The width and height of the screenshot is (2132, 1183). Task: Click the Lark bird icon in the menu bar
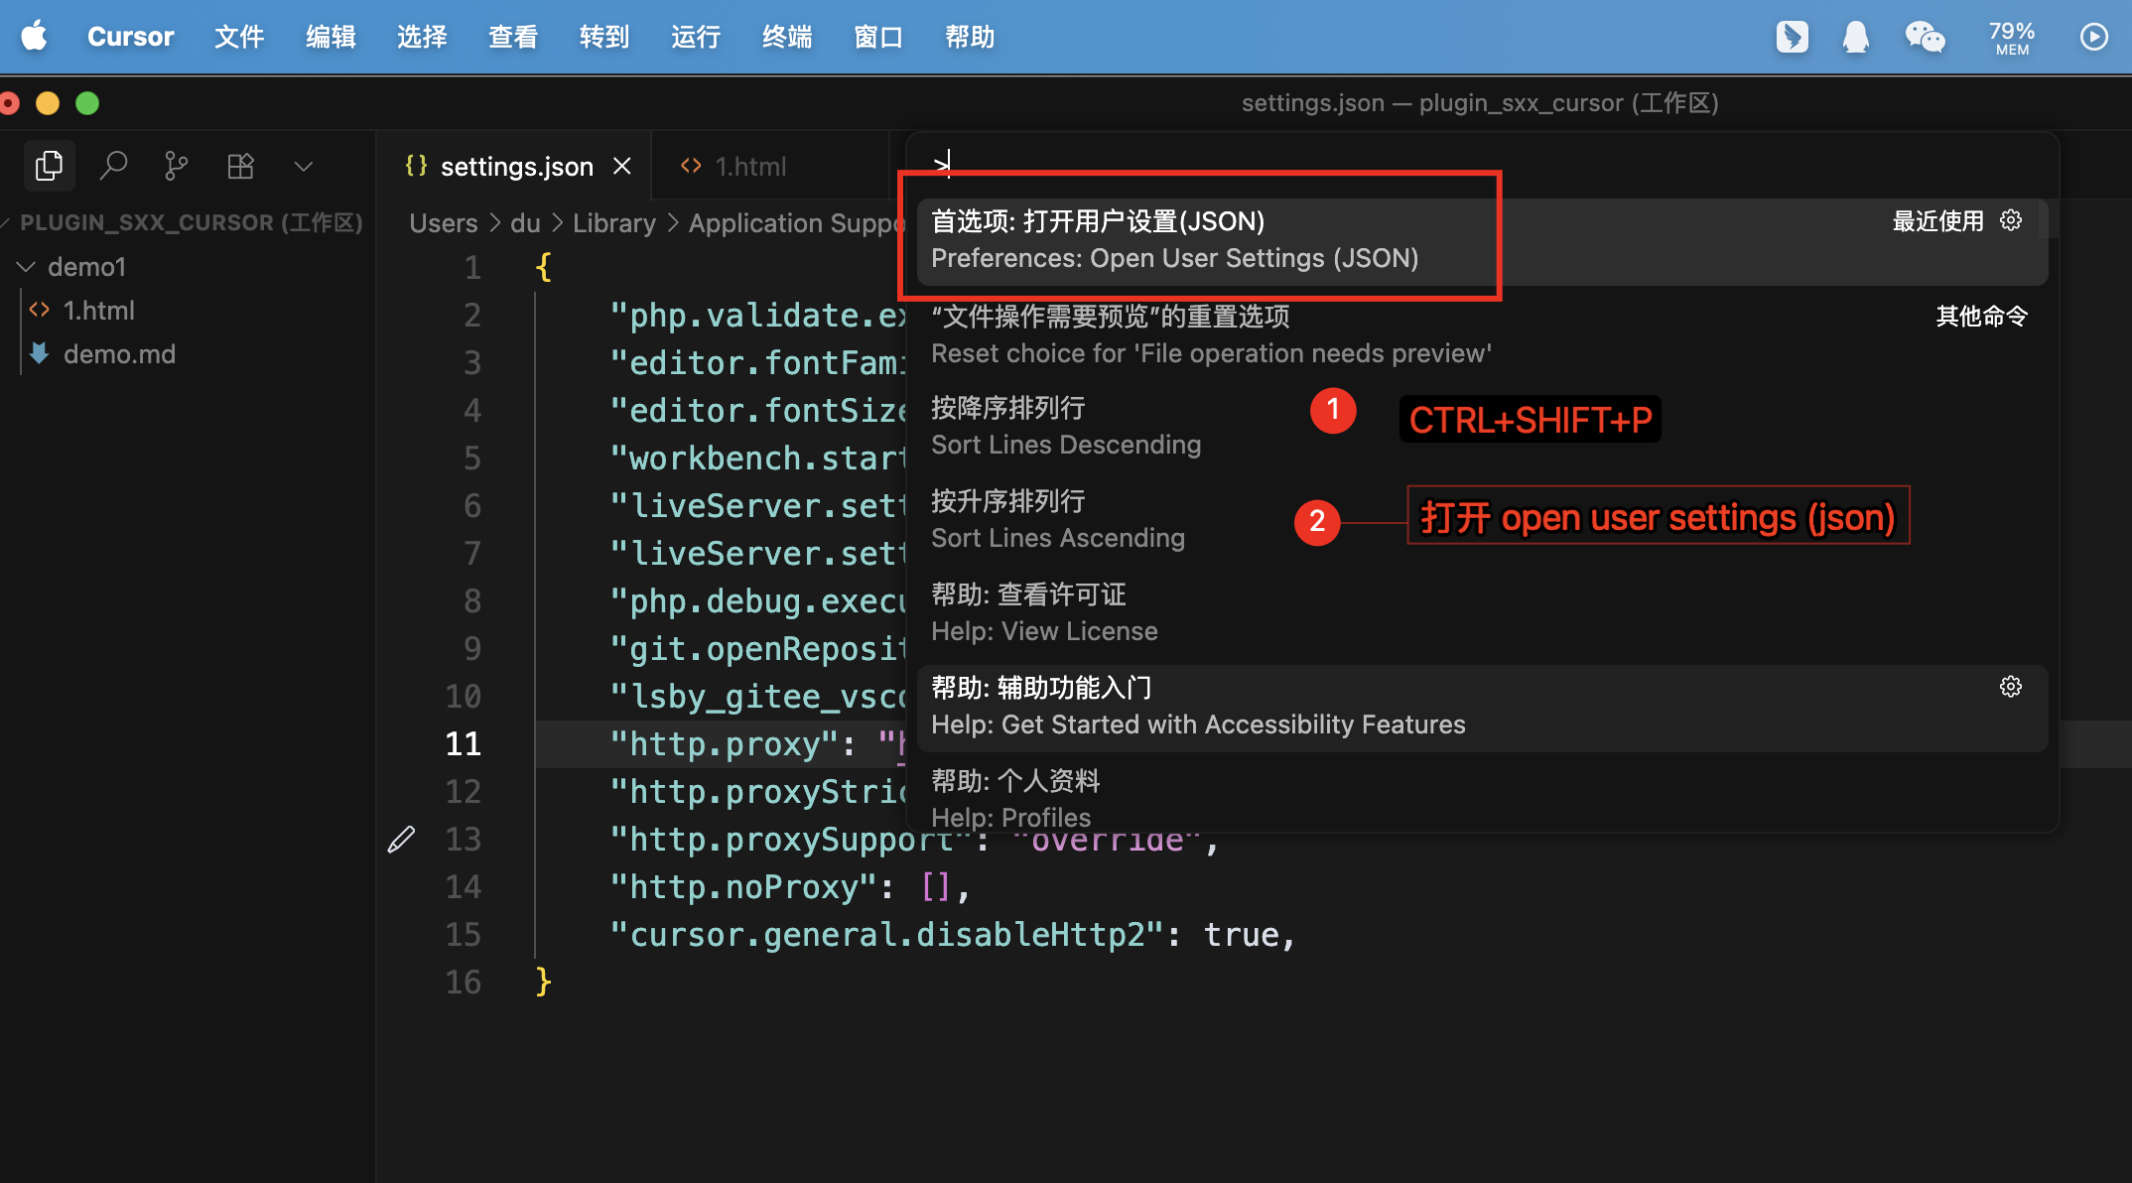point(1792,37)
